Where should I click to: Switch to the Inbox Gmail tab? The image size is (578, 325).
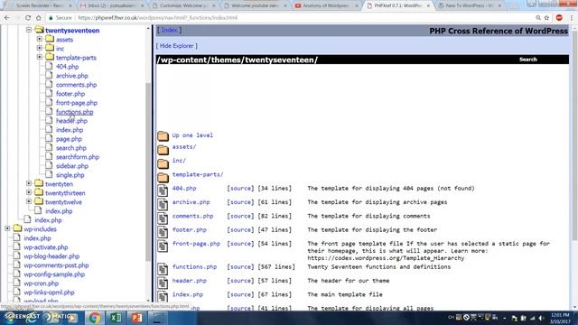tap(112, 5)
